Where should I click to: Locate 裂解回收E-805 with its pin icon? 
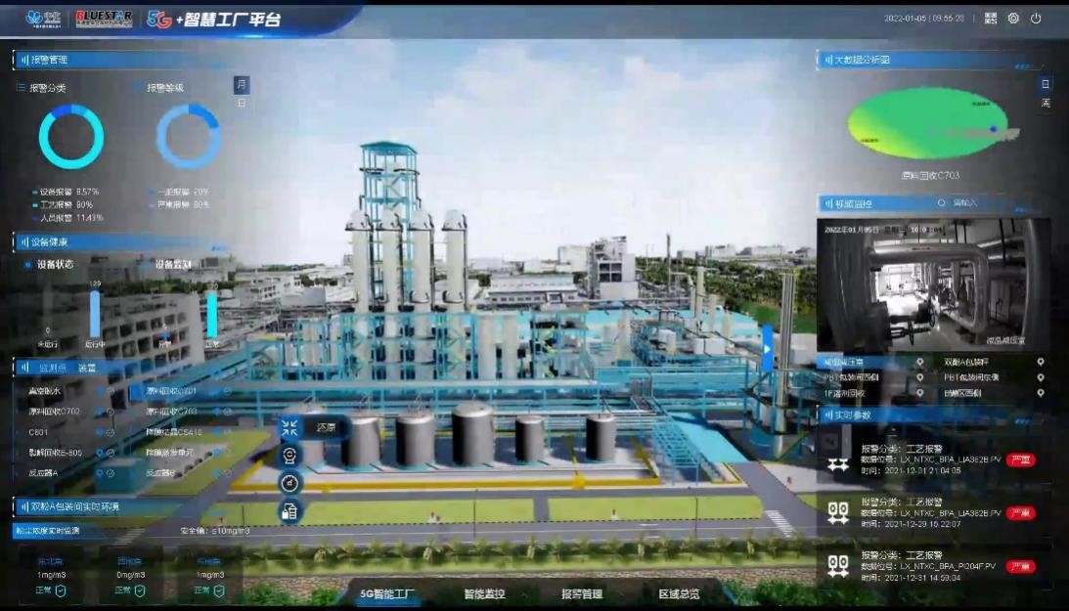[x=100, y=453]
